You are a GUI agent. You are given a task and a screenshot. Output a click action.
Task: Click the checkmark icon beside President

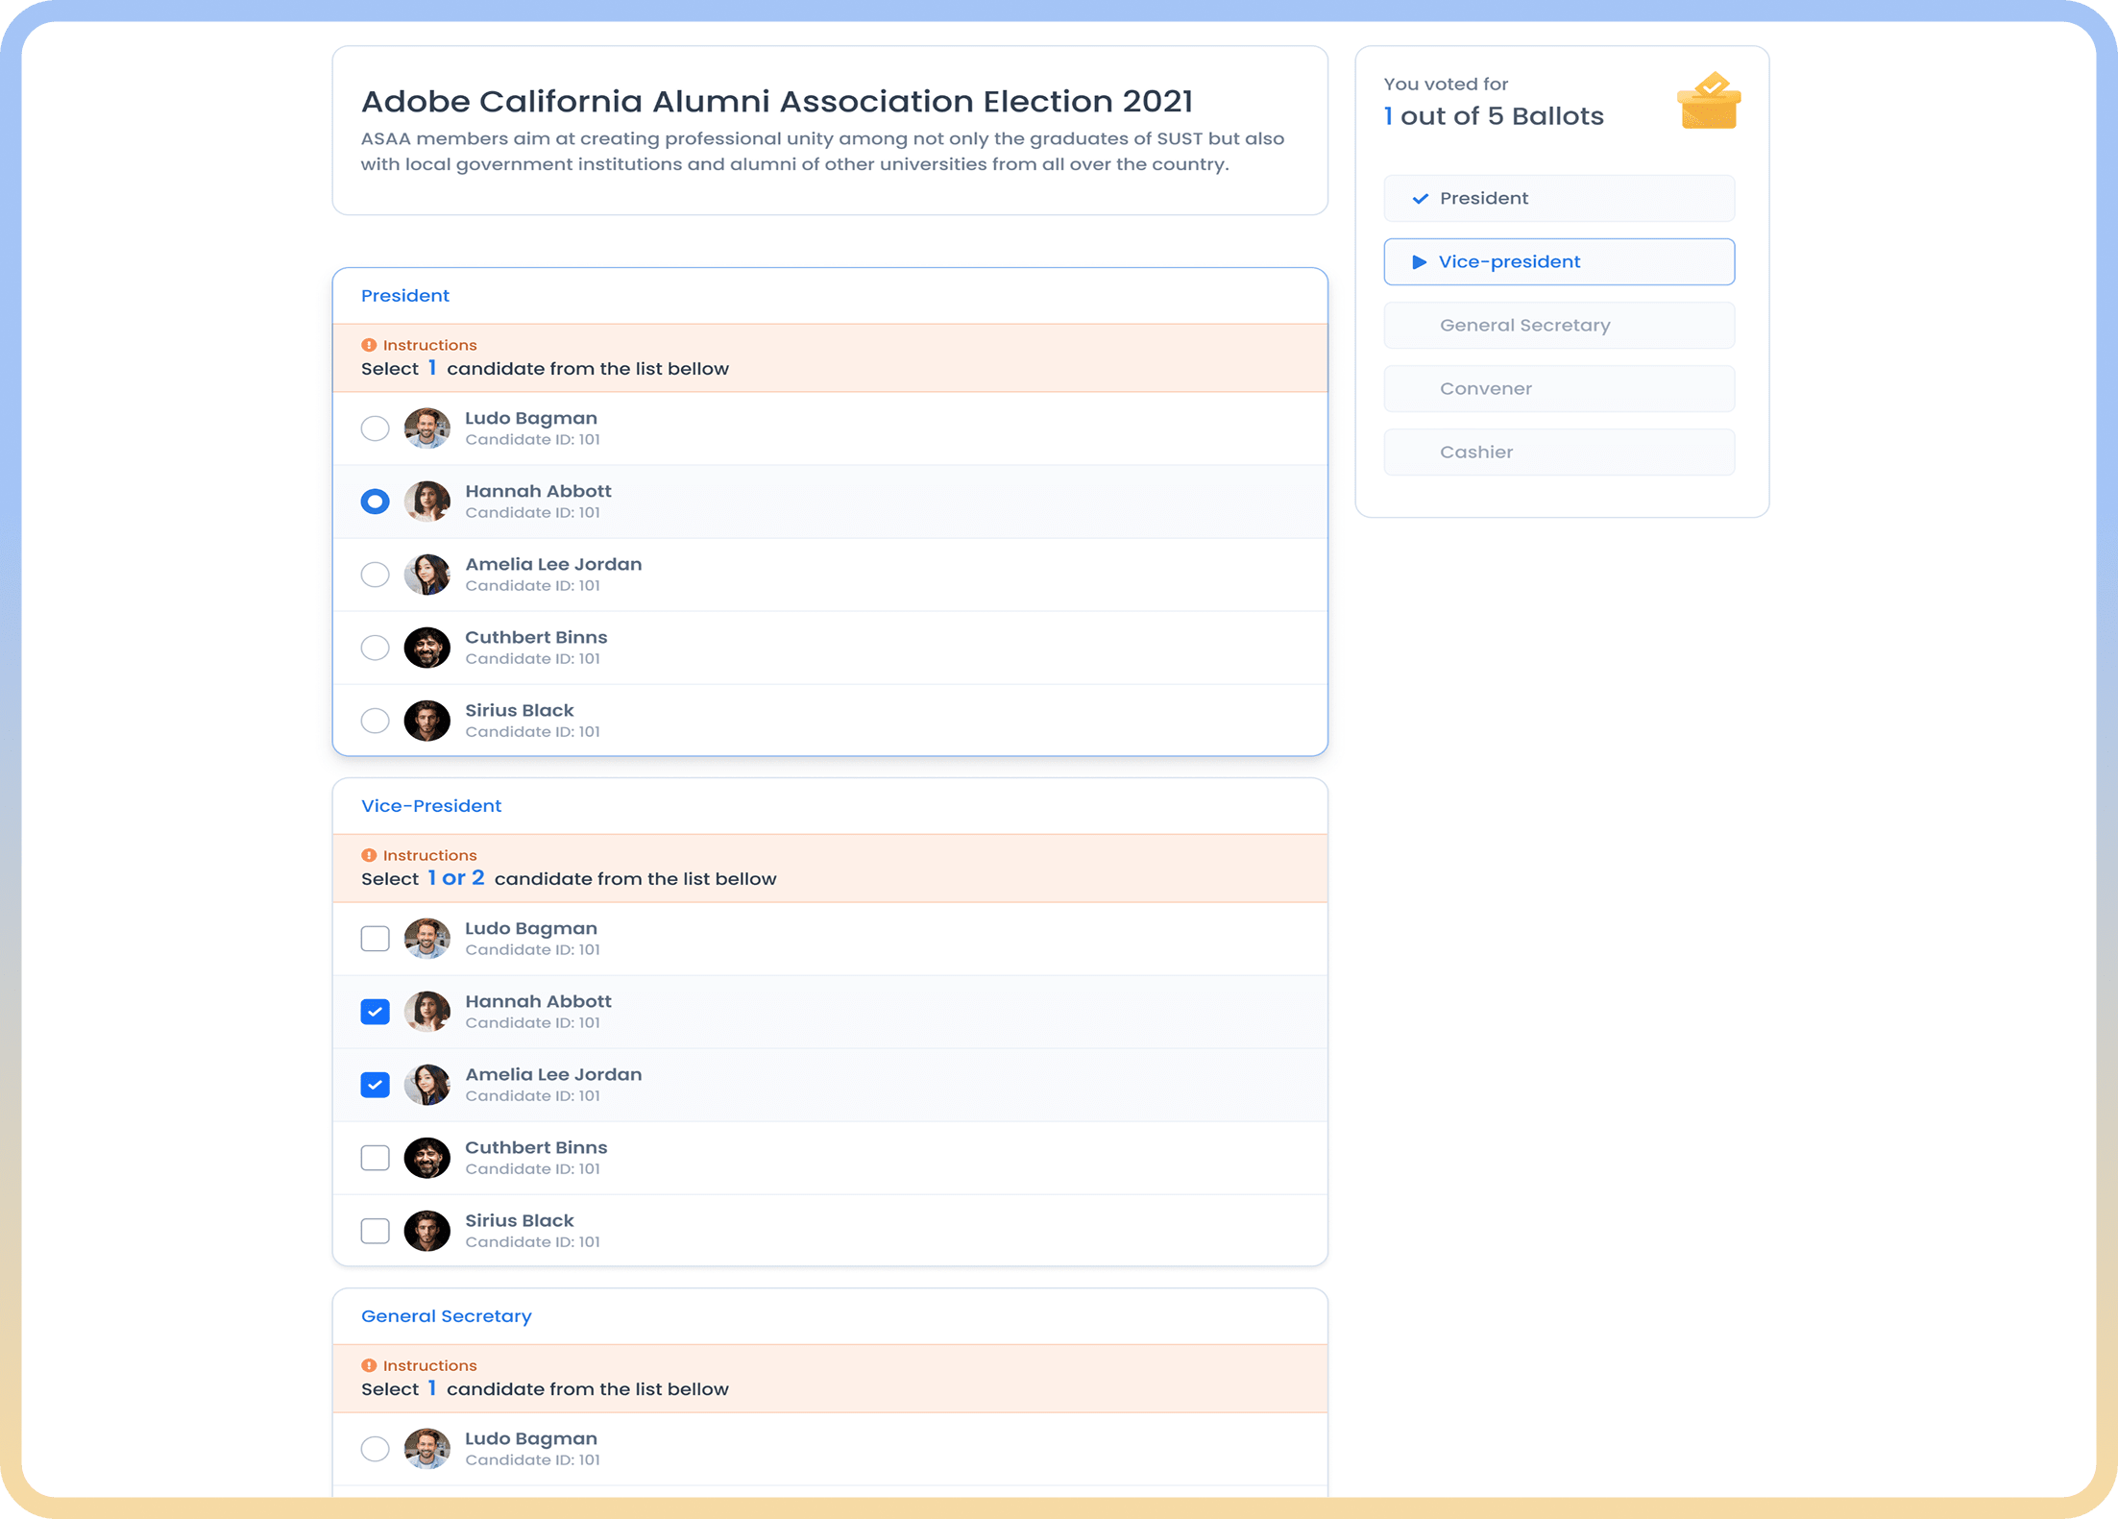click(x=1420, y=199)
